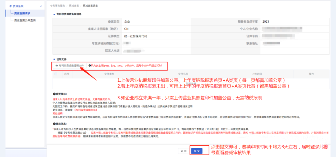Click the 个人/企业名称 label
The width and height of the screenshot is (336, 157).
[249, 29]
